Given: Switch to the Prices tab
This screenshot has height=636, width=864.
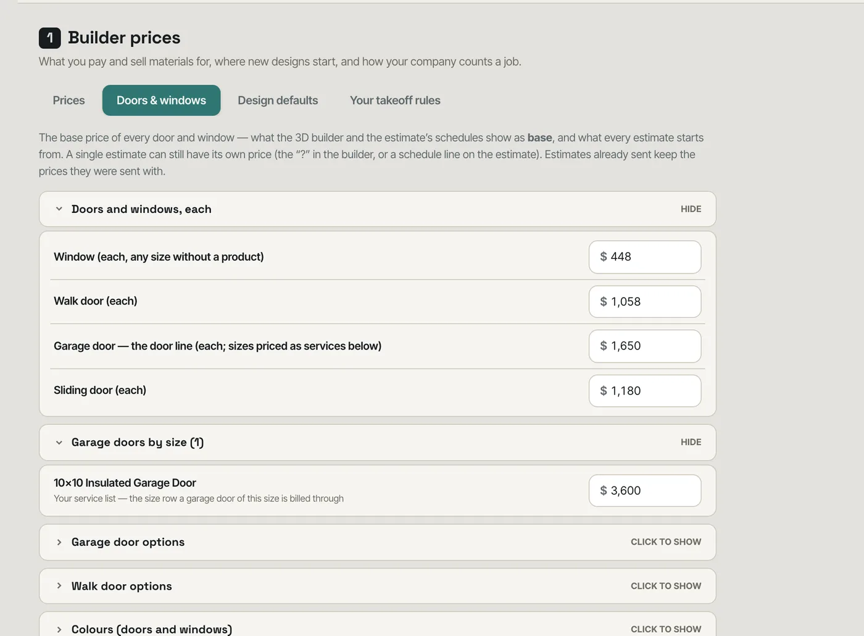Looking at the screenshot, I should [x=69, y=101].
